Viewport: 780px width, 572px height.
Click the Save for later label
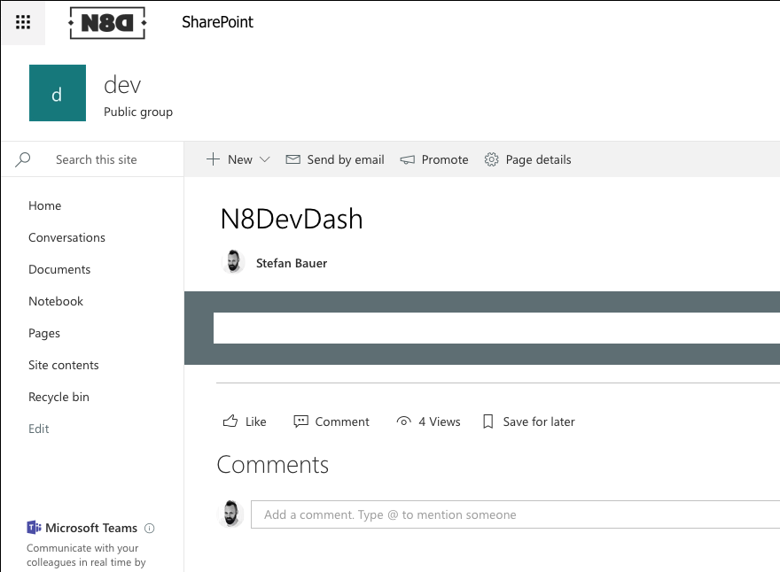[539, 421]
